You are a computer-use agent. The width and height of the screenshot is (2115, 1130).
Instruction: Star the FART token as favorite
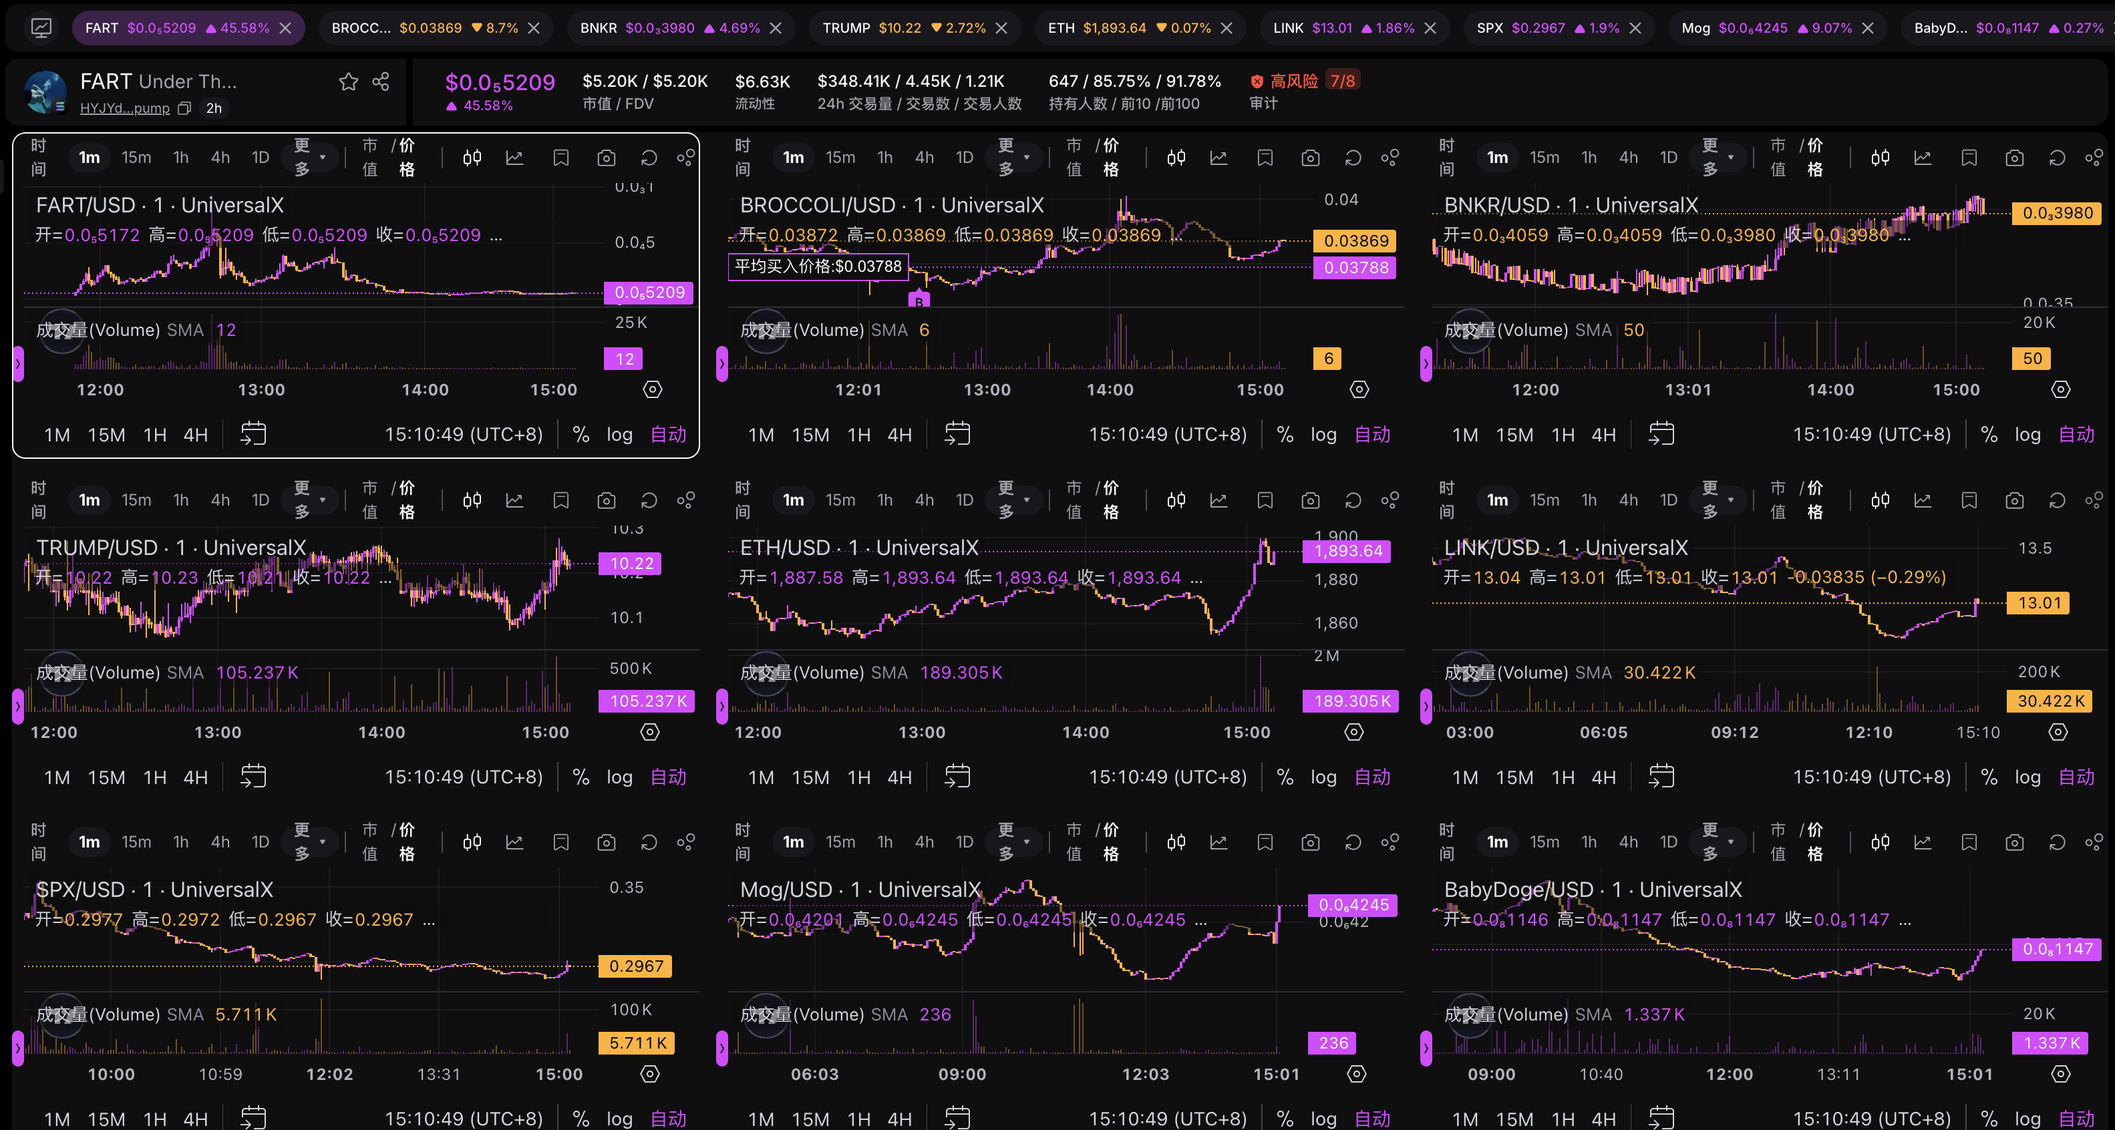[348, 81]
